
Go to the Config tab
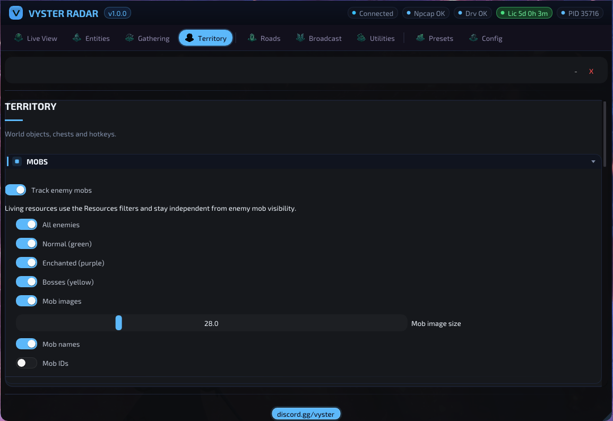coord(486,38)
